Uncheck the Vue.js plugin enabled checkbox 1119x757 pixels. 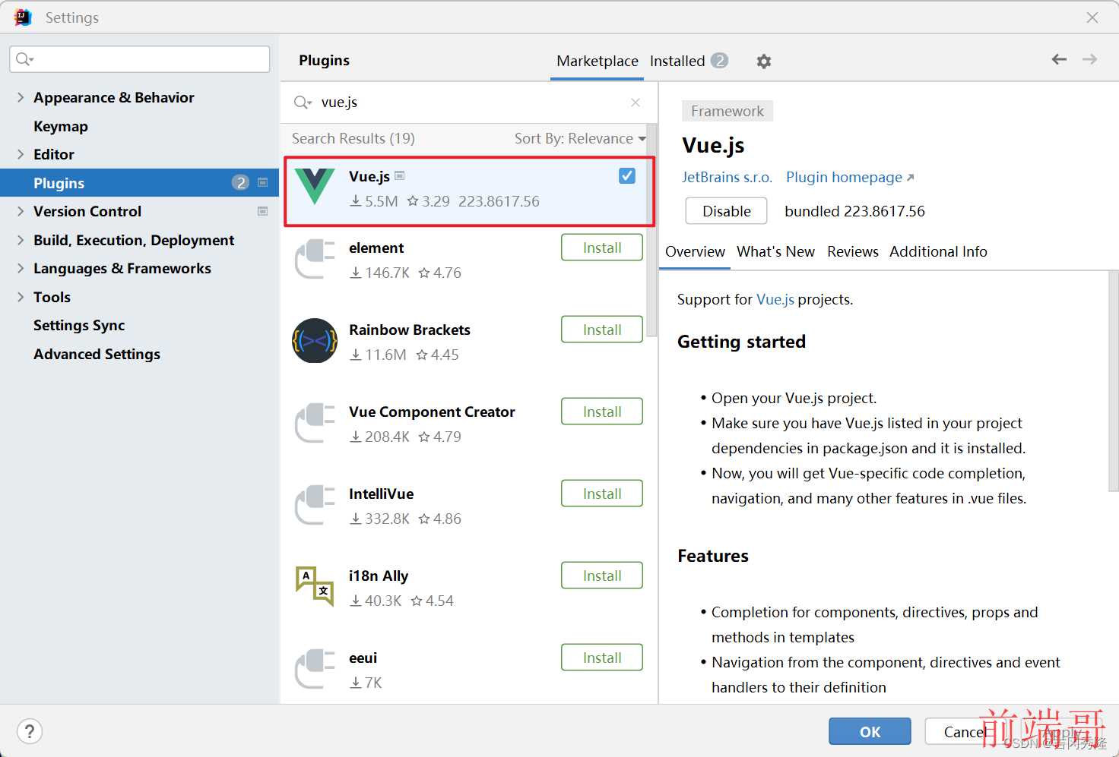pos(627,176)
